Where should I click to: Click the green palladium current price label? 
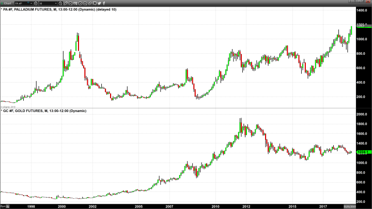click(x=361, y=27)
